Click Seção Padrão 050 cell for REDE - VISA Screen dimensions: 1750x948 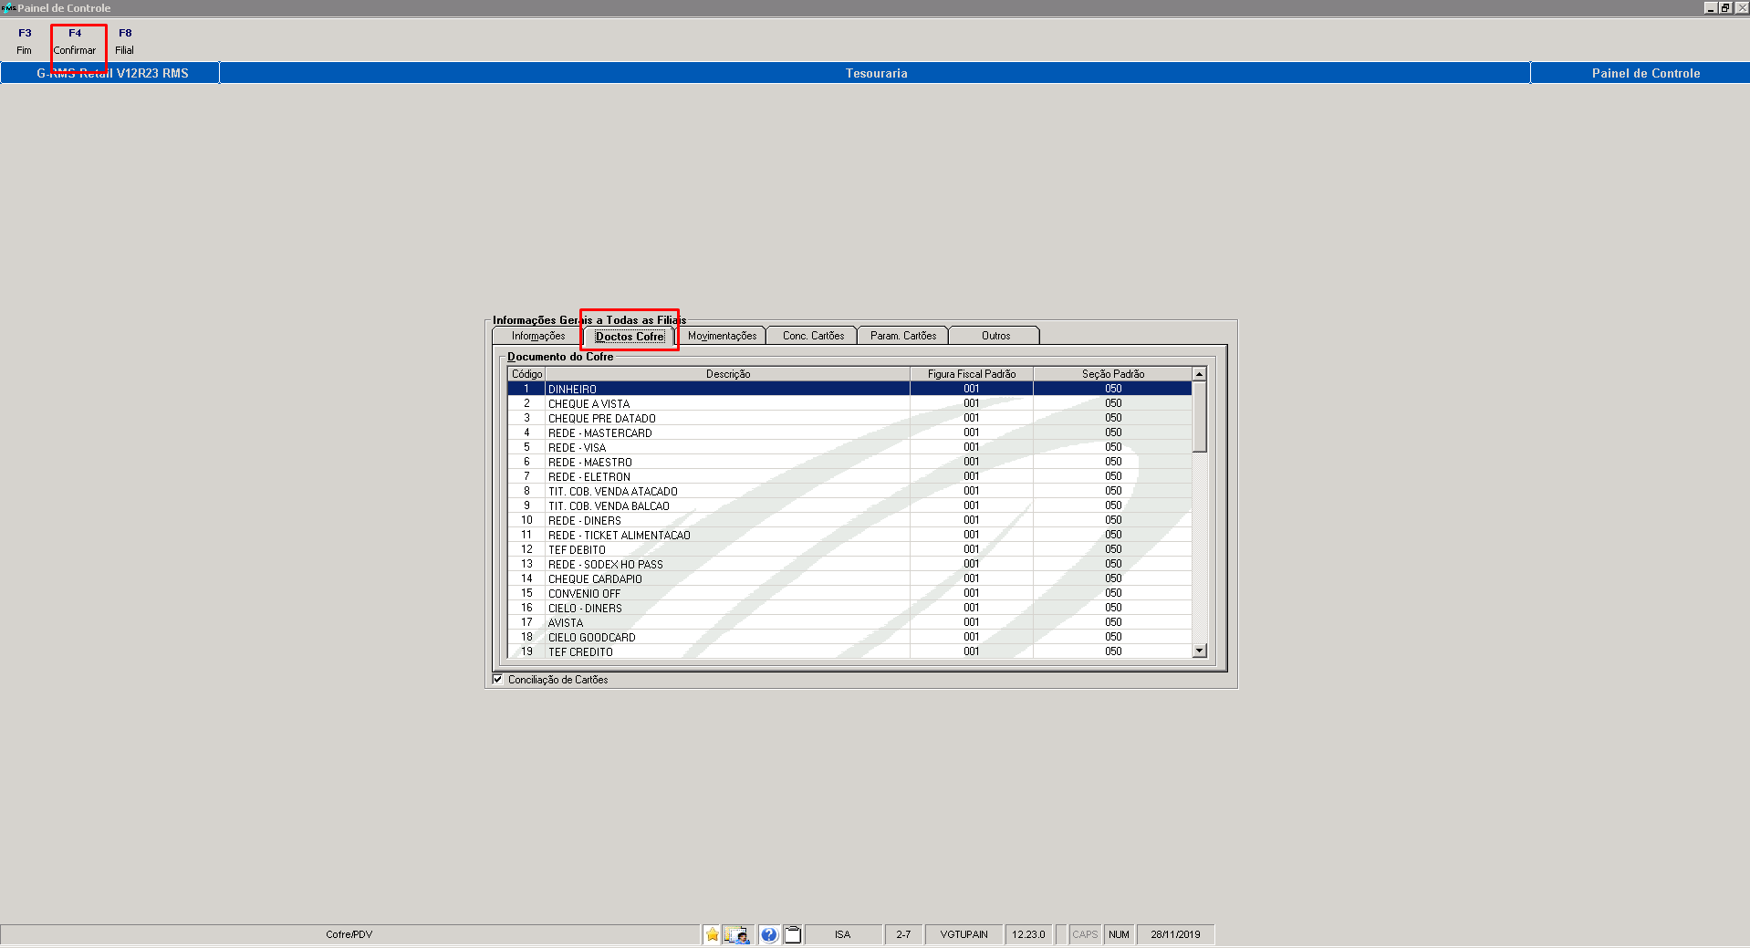coord(1113,447)
